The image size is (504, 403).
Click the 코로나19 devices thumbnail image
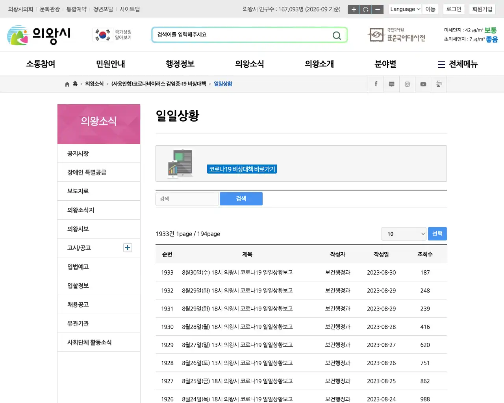[x=181, y=164]
